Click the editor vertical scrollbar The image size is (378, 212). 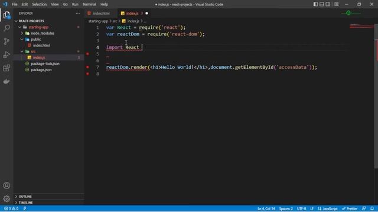[x=376, y=96]
